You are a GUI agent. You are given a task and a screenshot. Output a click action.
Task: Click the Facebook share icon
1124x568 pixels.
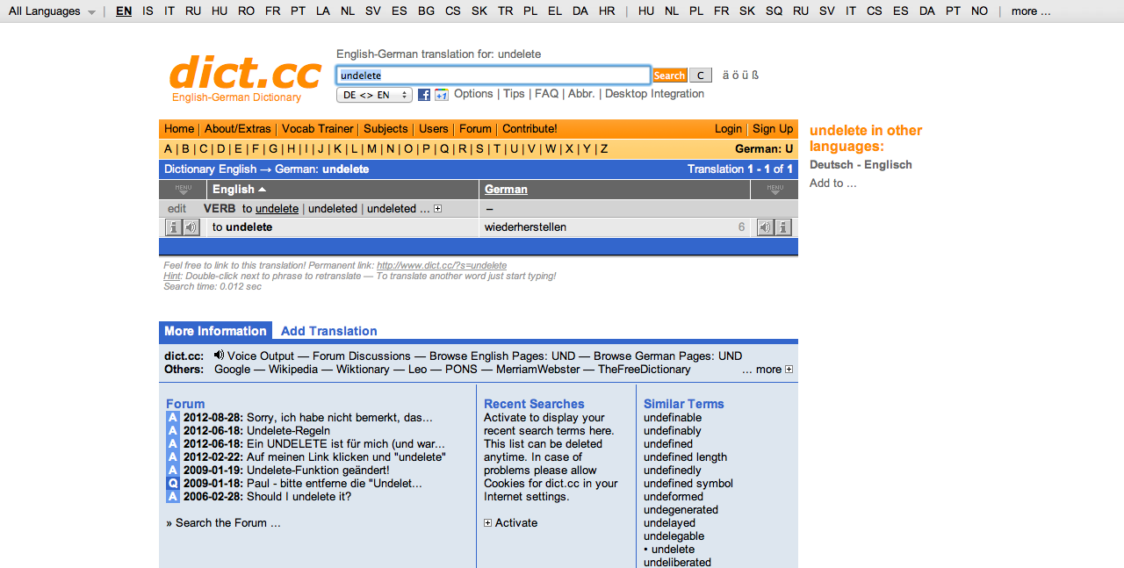pyautogui.click(x=424, y=95)
